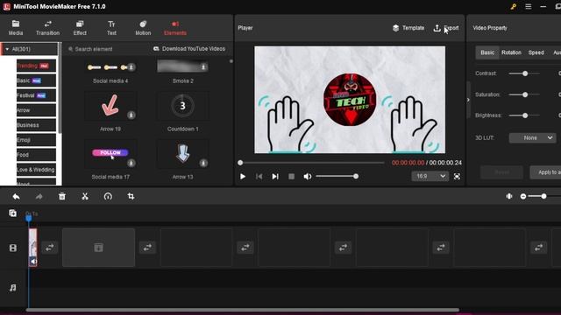Select the Business category
Viewport: 561px width, 315px height.
(36, 125)
